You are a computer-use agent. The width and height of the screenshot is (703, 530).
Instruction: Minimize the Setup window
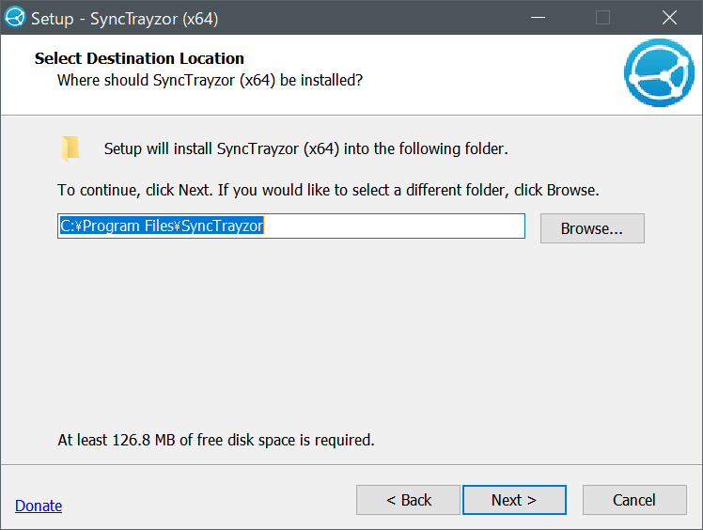pos(538,17)
